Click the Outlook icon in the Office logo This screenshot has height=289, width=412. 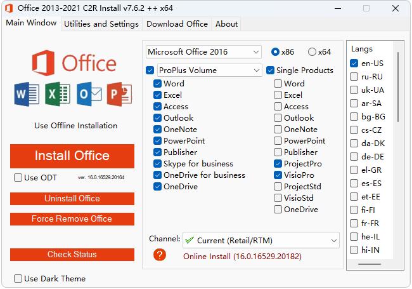click(89, 95)
